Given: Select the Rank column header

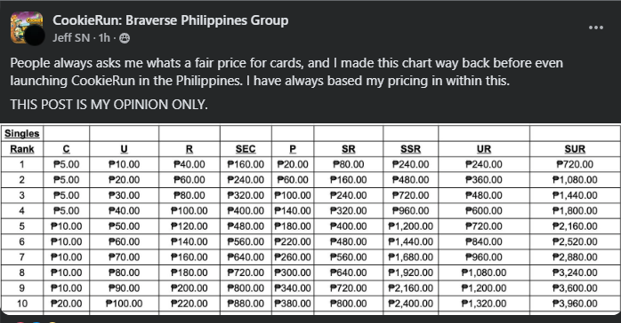Looking at the screenshot, I should [x=21, y=149].
